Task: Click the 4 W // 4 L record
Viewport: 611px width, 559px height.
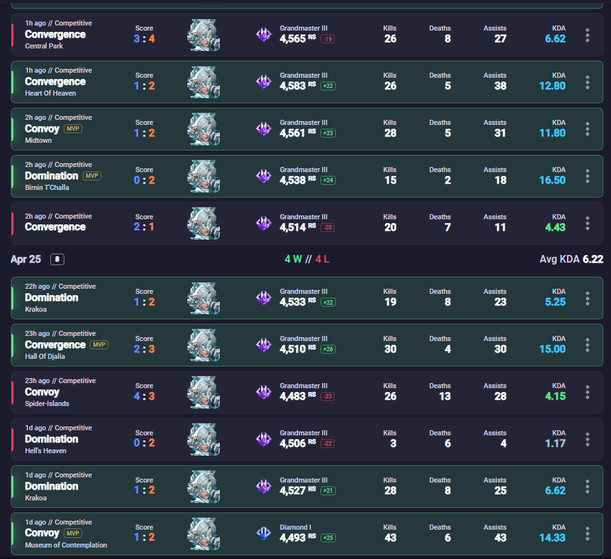Action: (307, 259)
